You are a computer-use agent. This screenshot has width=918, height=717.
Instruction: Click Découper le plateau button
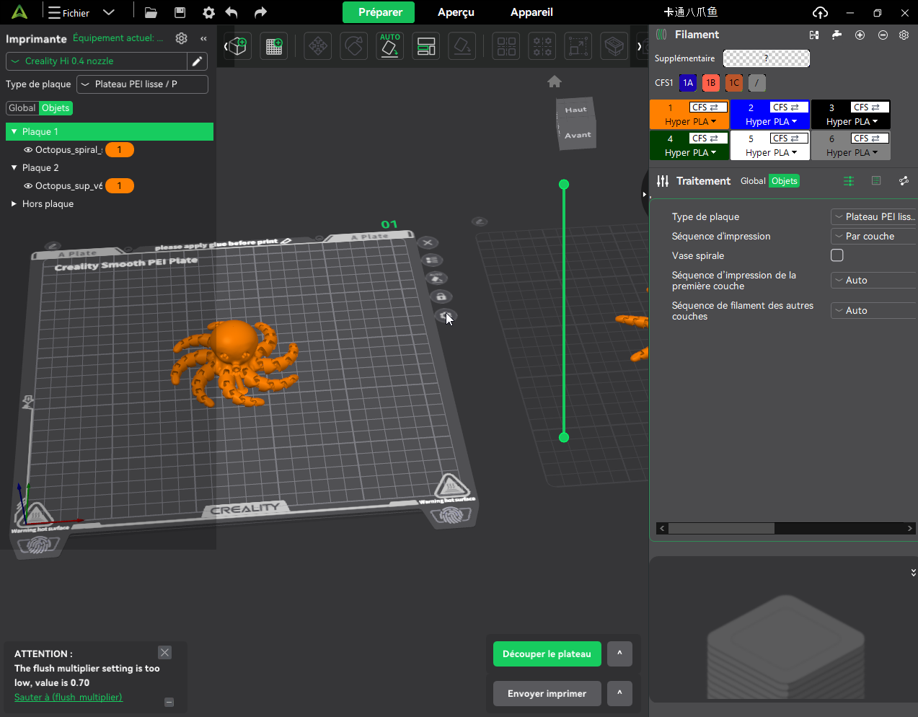(x=547, y=654)
